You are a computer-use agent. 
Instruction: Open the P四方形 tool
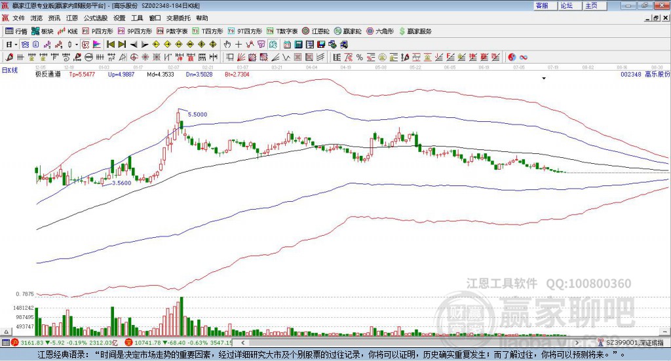(98, 31)
